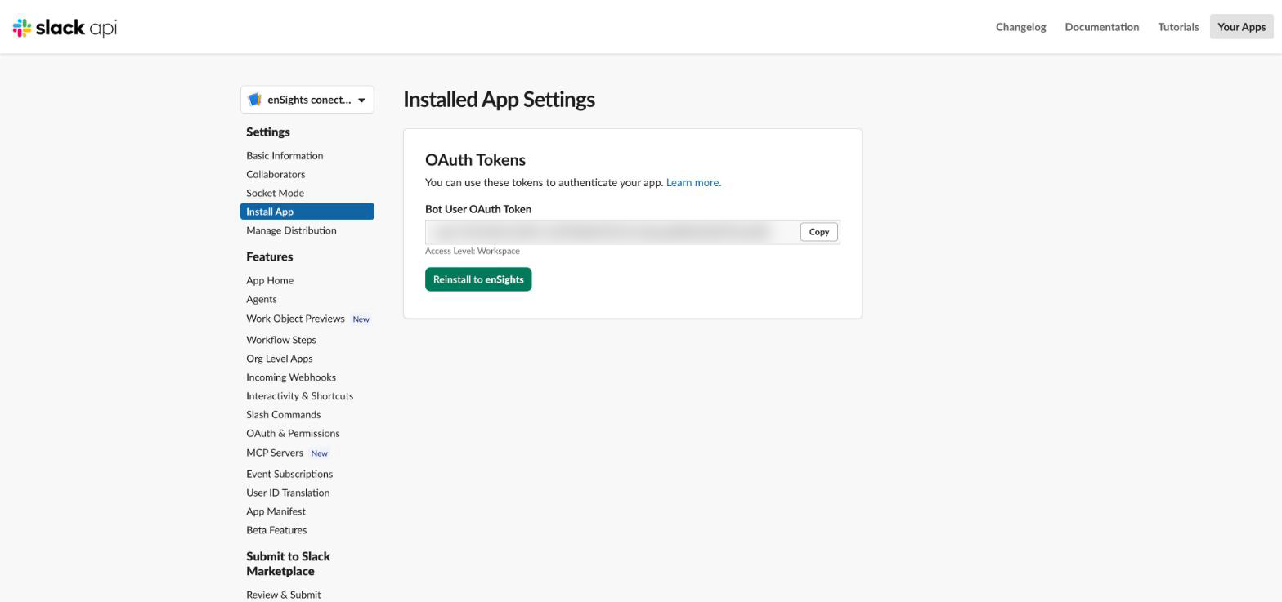This screenshot has width=1282, height=602.
Task: Copy the Bot User OAuth Token
Action: 819,232
